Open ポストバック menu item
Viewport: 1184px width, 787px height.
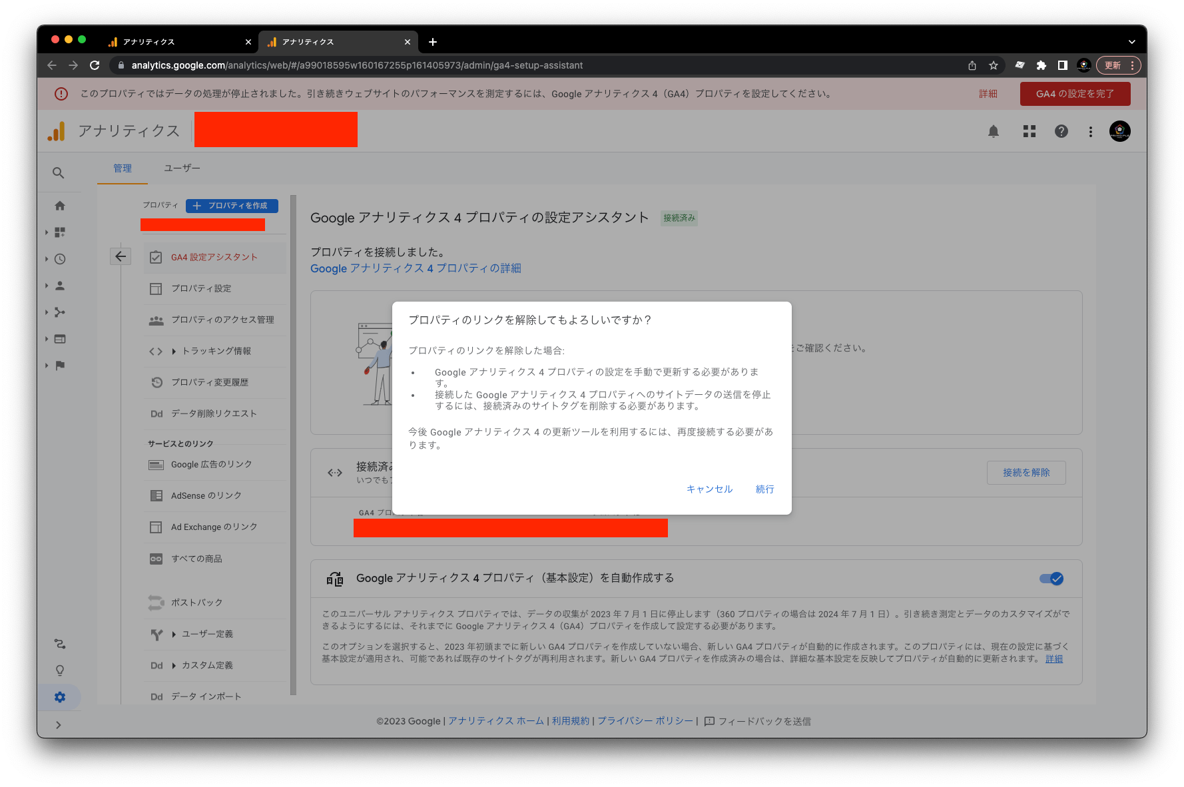coord(214,603)
